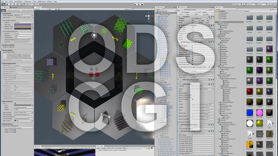Select the Hand view tool

pyautogui.click(x=3, y=4)
